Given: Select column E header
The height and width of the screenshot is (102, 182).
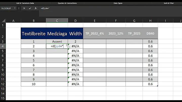Looking at the screenshot, I should click(x=95, y=21).
